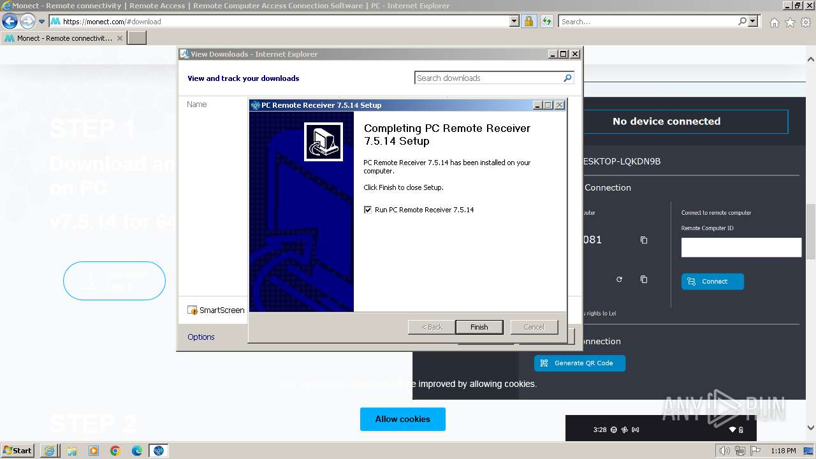The width and height of the screenshot is (816, 459).
Task: Open Options link in View Downloads window
Action: click(x=201, y=337)
